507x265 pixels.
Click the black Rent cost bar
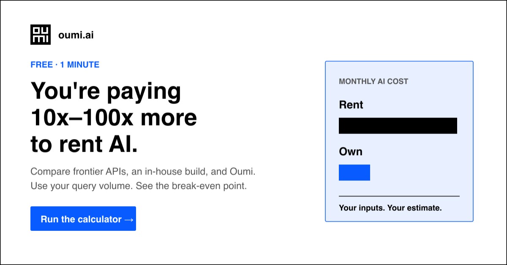pos(398,126)
